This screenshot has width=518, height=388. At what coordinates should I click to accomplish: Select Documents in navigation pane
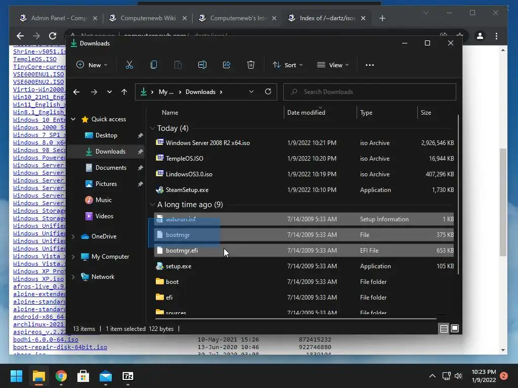pyautogui.click(x=111, y=168)
